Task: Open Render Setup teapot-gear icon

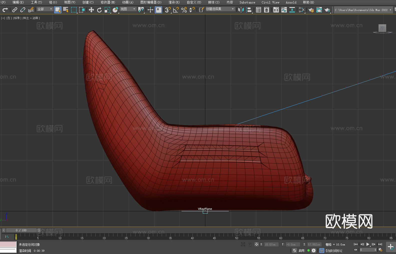Action: coord(311,10)
